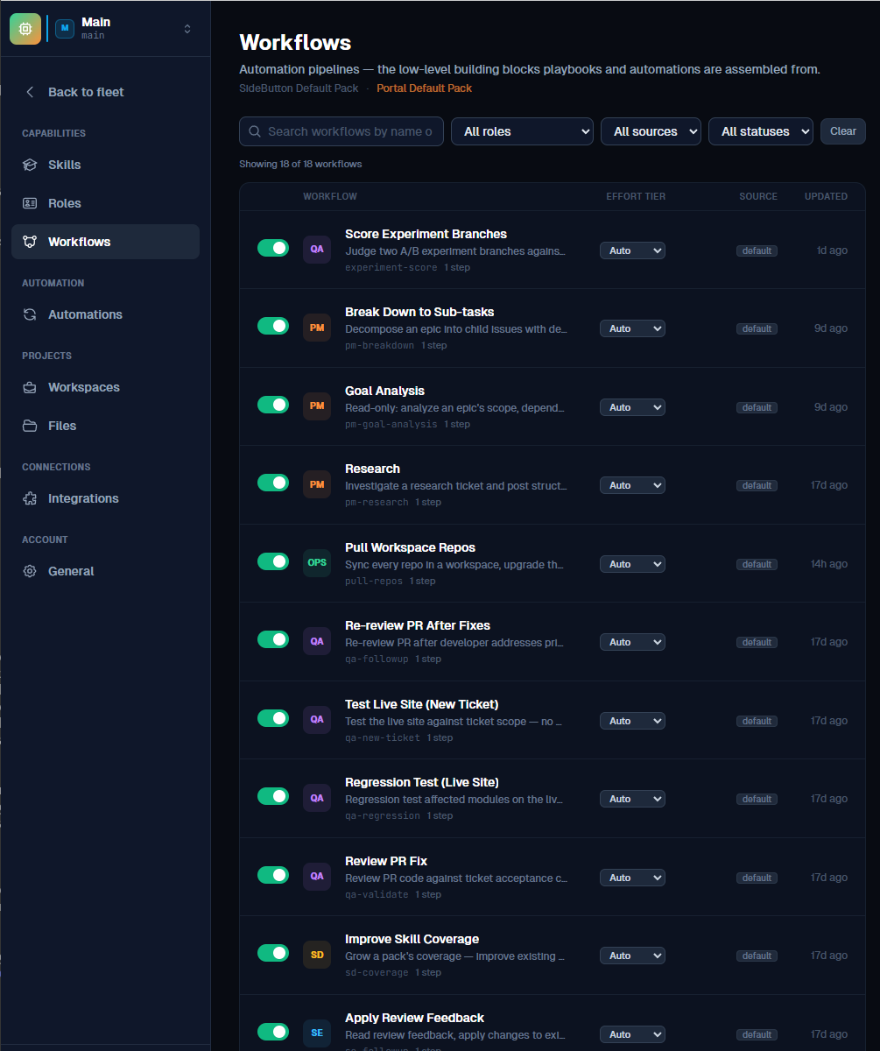Toggle the Research workflow switch
This screenshot has width=880, height=1051.
(273, 483)
